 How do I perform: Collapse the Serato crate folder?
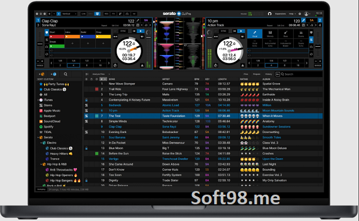tap(38, 137)
